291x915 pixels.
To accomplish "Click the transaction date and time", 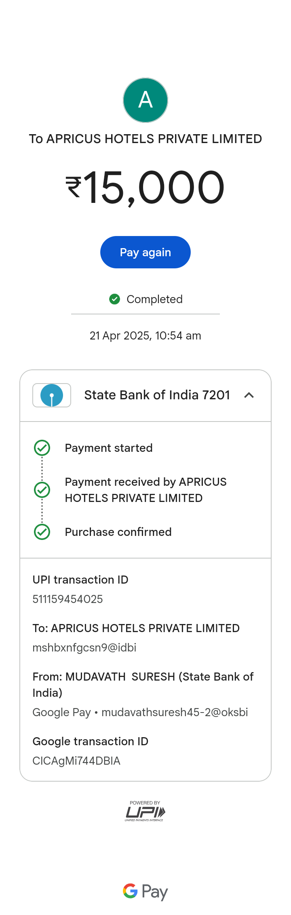I will (145, 335).
